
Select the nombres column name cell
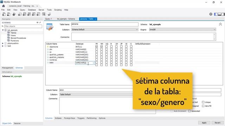click(53, 60)
